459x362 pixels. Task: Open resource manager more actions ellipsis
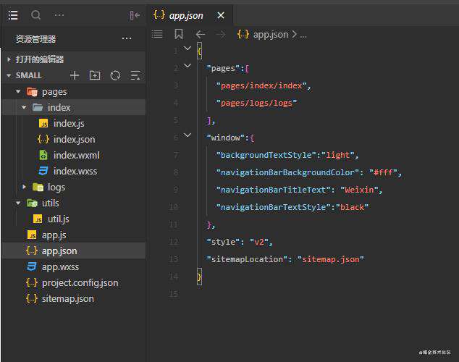tap(127, 38)
